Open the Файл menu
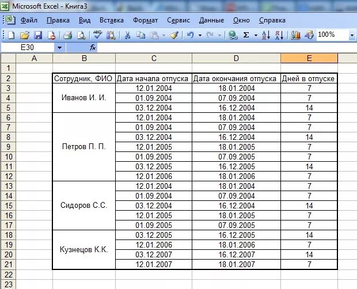Screen dimensions: 357x289 pyautogui.click(x=29, y=20)
